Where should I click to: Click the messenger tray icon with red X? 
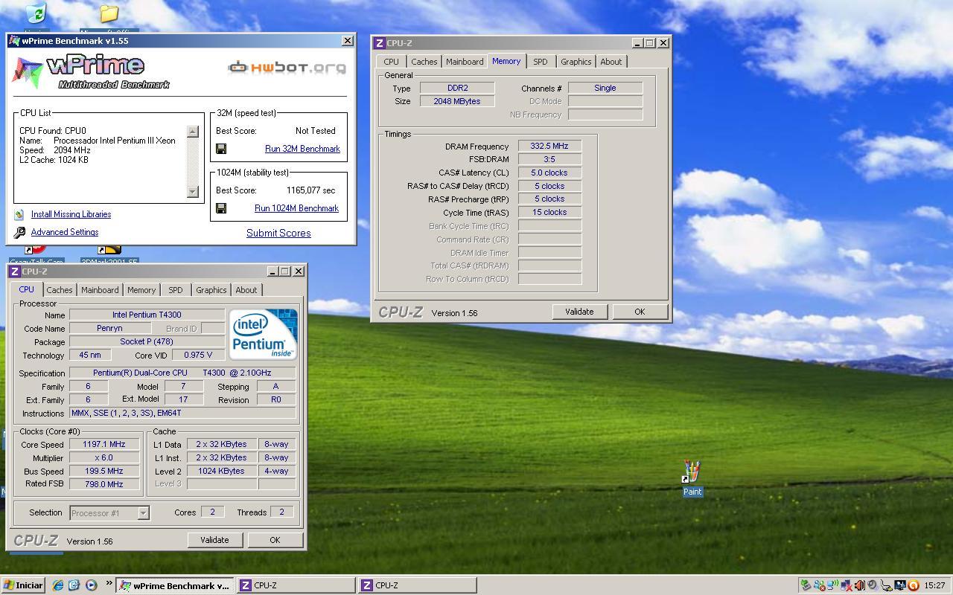point(820,585)
